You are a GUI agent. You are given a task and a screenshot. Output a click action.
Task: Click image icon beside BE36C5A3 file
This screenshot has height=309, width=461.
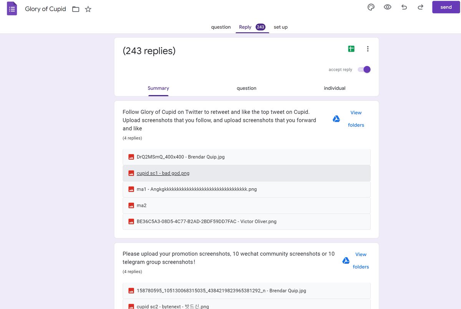point(131,222)
